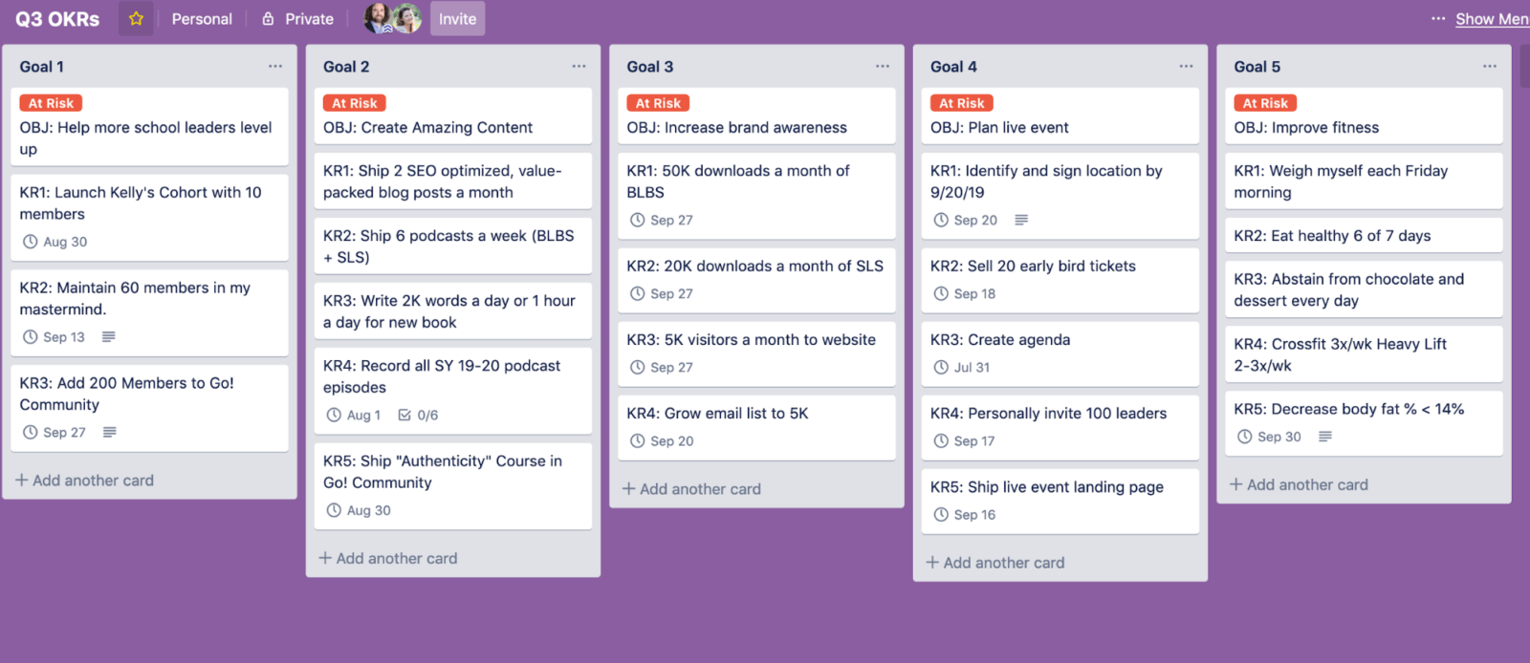Click At Risk label on Goal 2 objective
This screenshot has height=663, width=1530.
[354, 103]
